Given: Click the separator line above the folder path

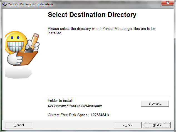Looking at the screenshot, I should pos(108,96).
